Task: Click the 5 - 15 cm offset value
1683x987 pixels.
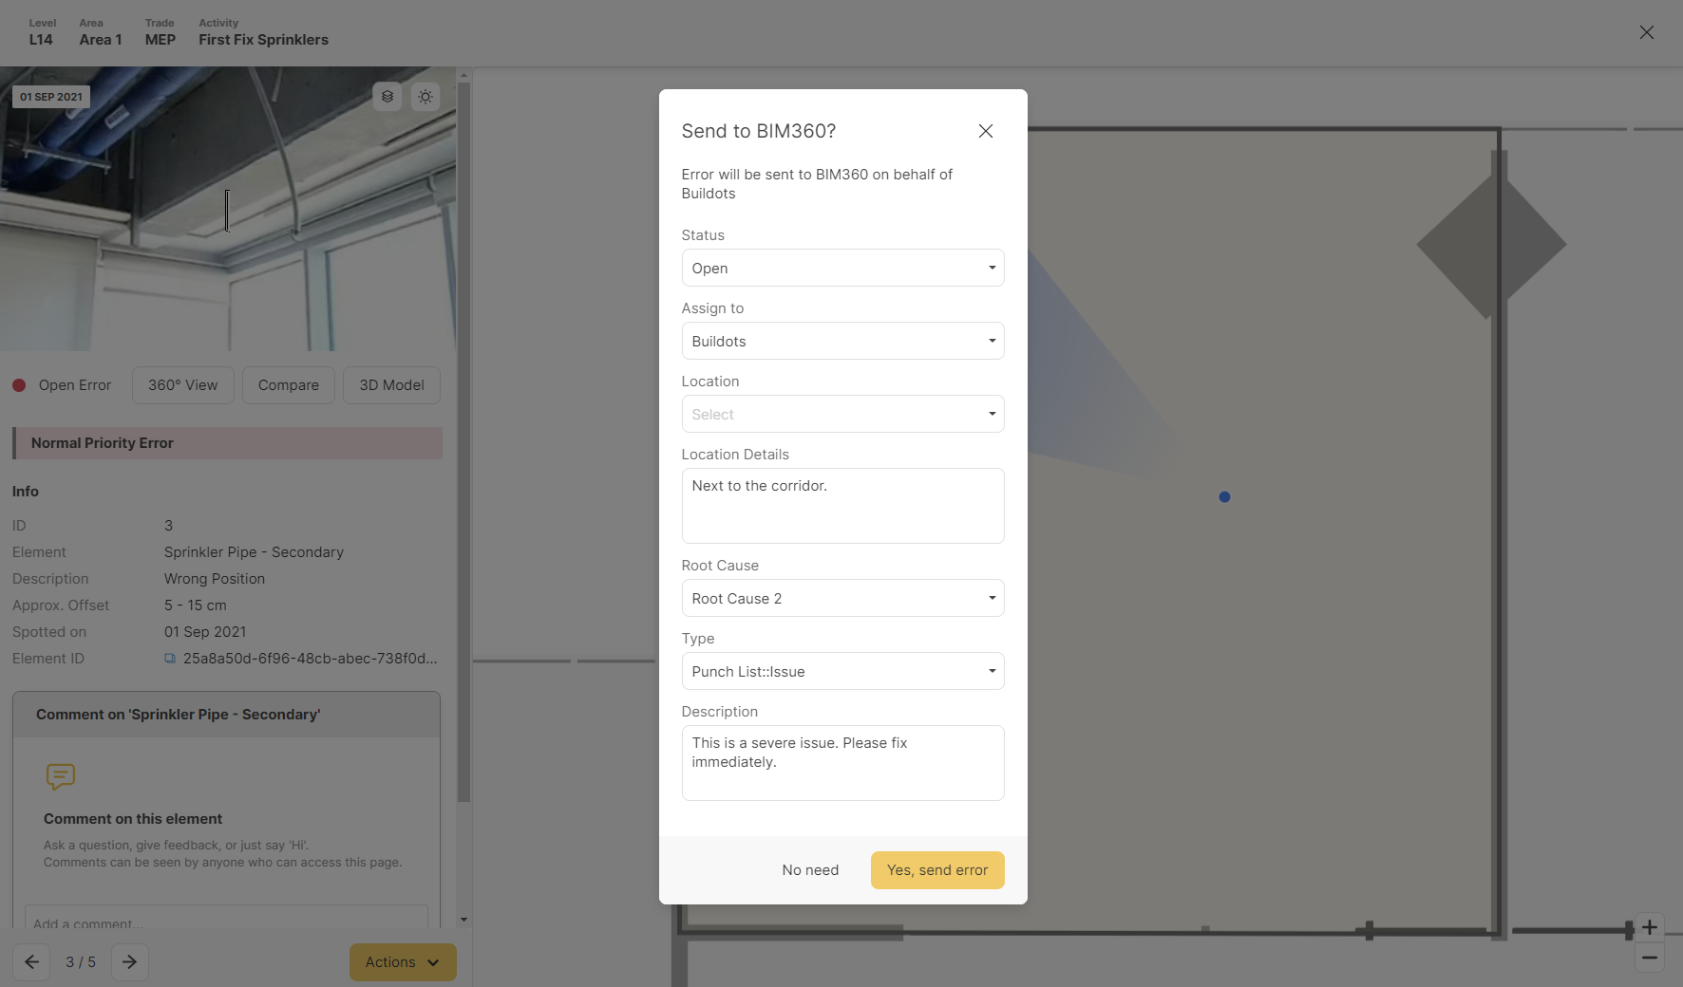Action: tap(196, 605)
